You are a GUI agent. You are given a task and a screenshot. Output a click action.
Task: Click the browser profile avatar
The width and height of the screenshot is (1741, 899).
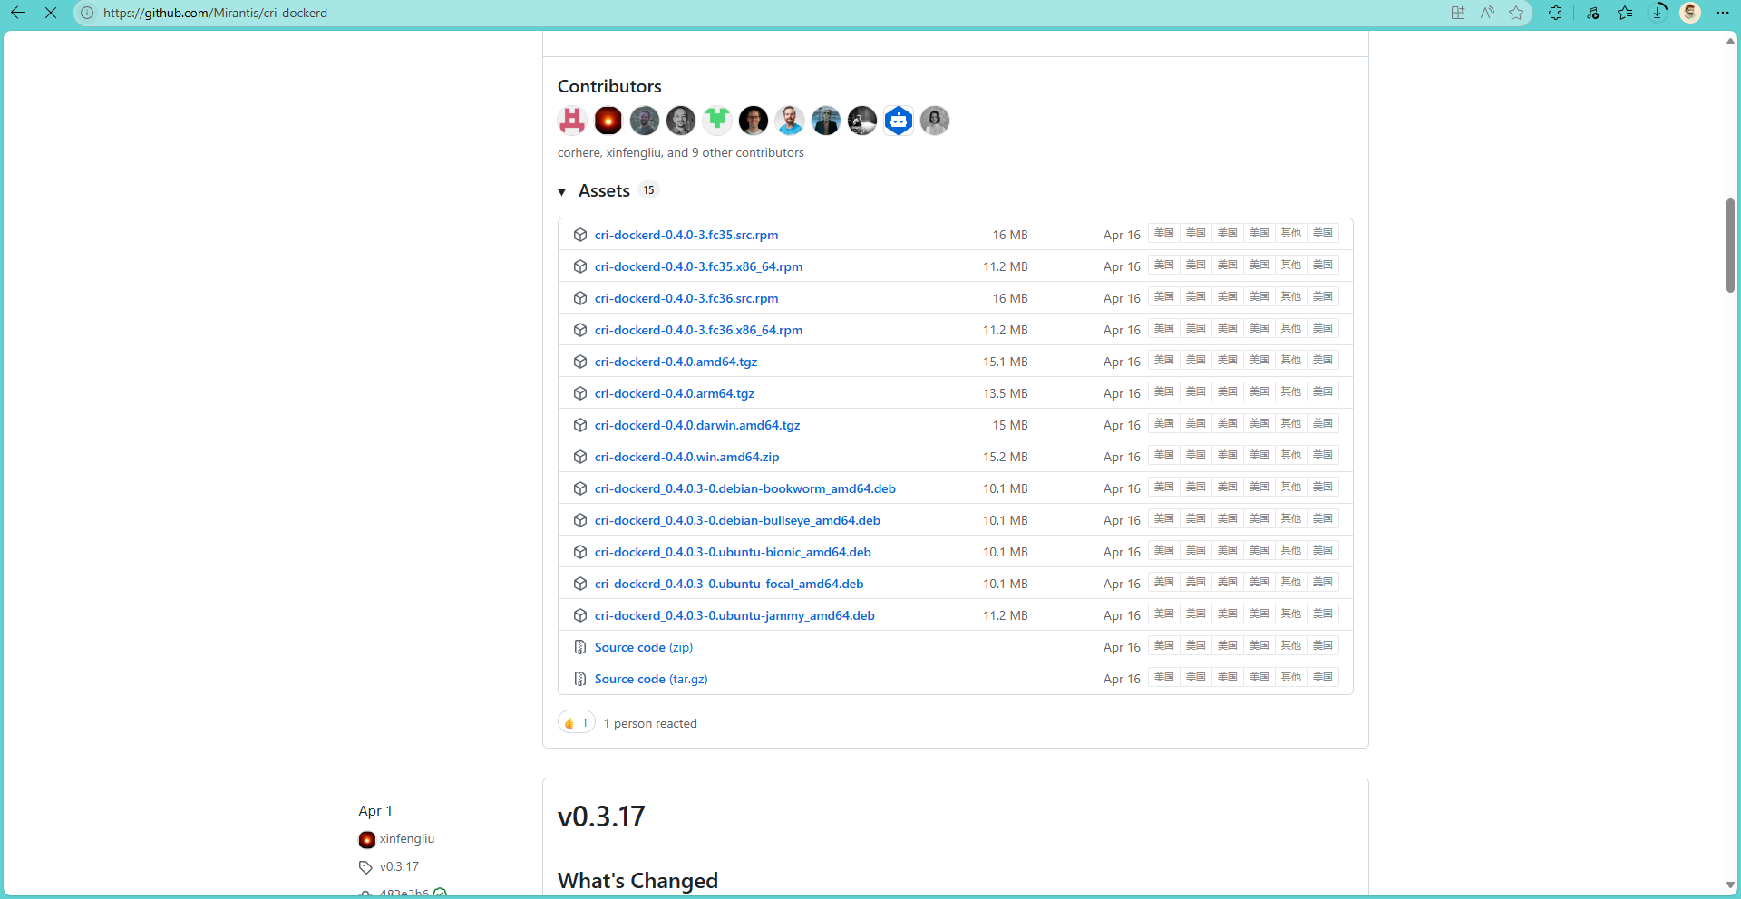(x=1690, y=13)
